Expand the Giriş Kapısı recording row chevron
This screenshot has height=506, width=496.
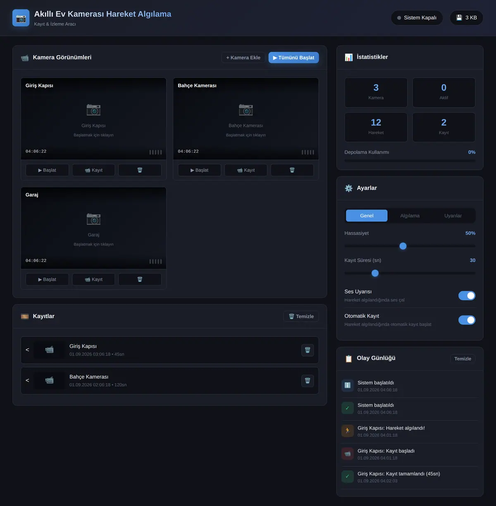[27, 350]
